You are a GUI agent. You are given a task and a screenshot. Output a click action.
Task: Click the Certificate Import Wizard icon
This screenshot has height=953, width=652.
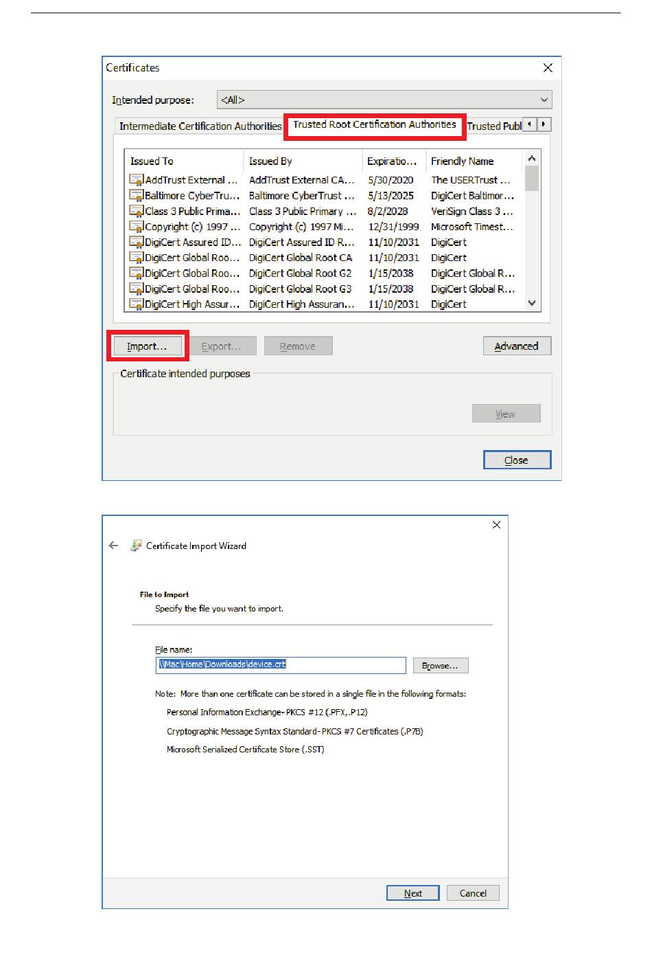point(136,546)
